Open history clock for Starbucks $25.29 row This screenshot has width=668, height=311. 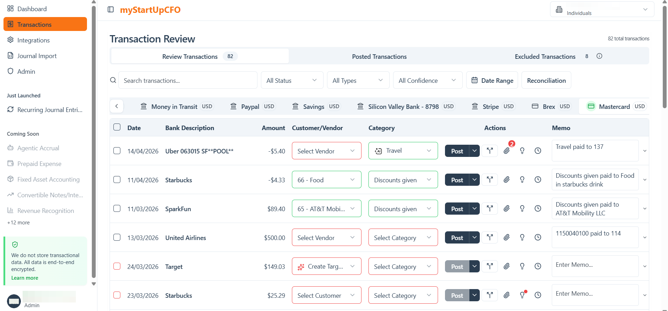[538, 295]
